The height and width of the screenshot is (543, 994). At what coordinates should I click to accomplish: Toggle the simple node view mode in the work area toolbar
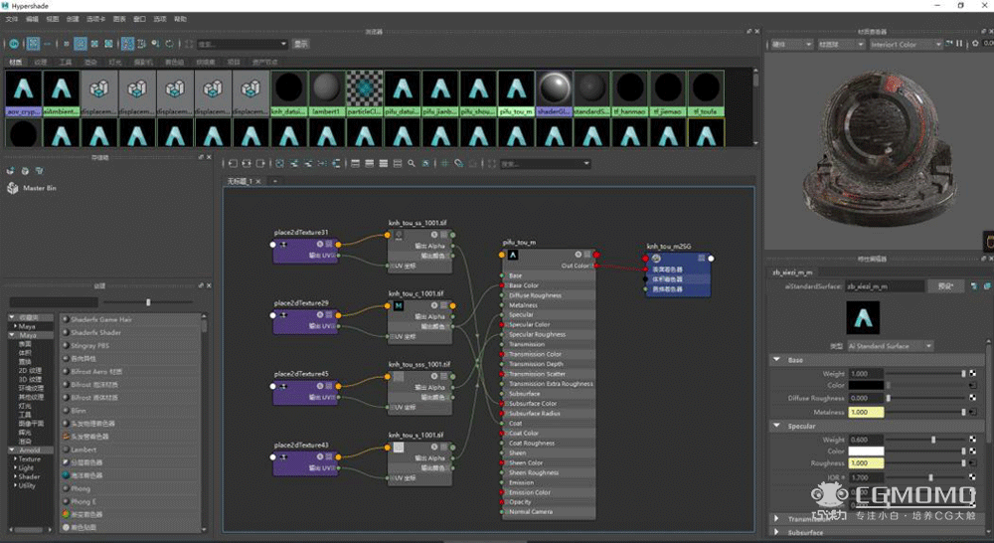click(355, 164)
